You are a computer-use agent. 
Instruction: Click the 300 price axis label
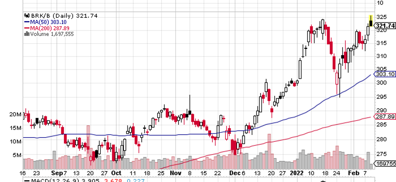pyautogui.click(x=382, y=83)
